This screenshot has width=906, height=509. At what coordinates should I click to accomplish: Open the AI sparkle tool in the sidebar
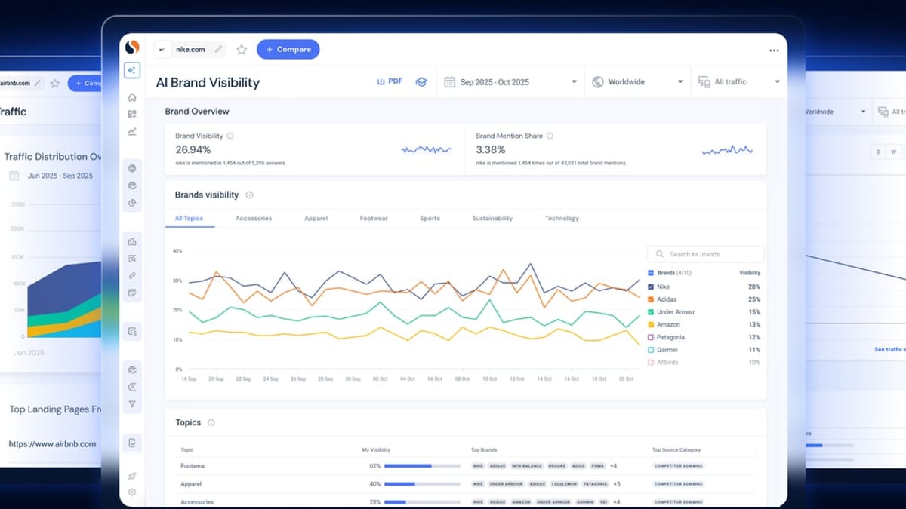(132, 70)
